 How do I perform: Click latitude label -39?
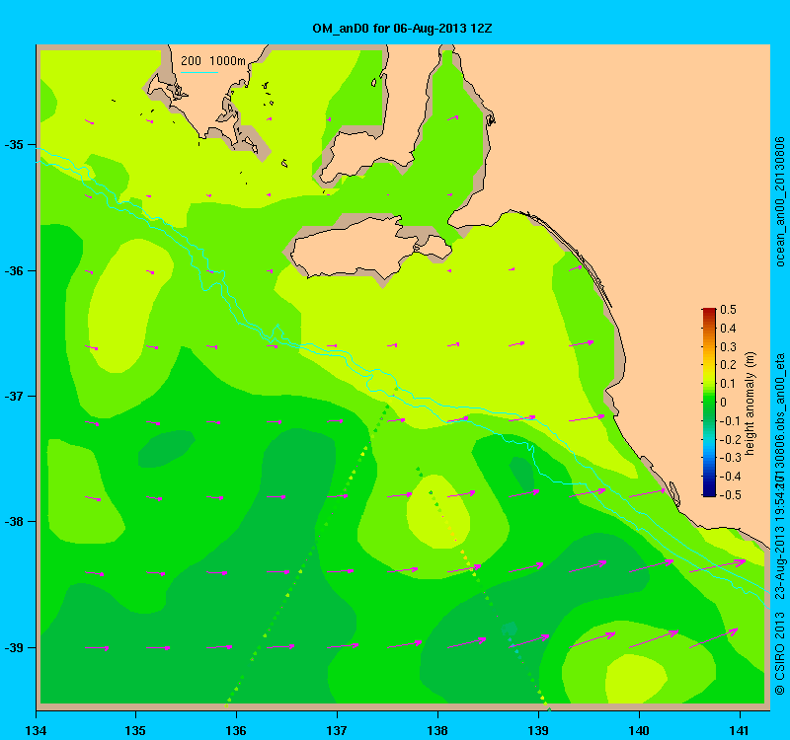(14, 647)
